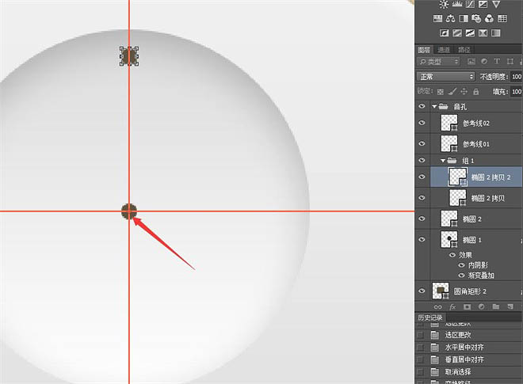
Task: Add a Levels adjustment layer
Action: pos(458,5)
